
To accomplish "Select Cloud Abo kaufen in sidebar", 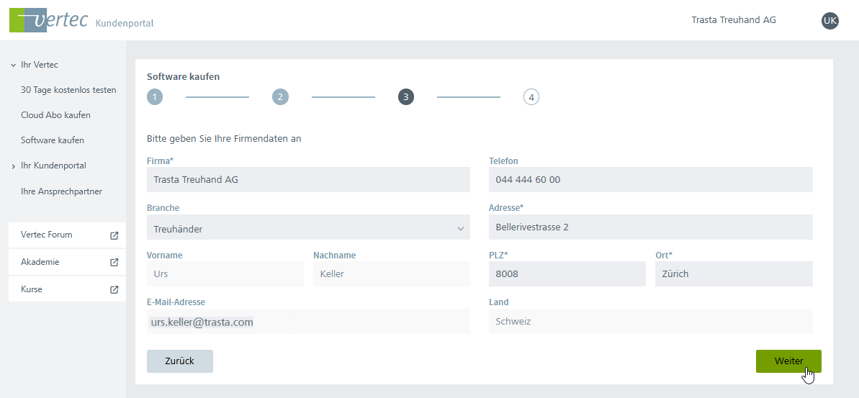I will 55,115.
